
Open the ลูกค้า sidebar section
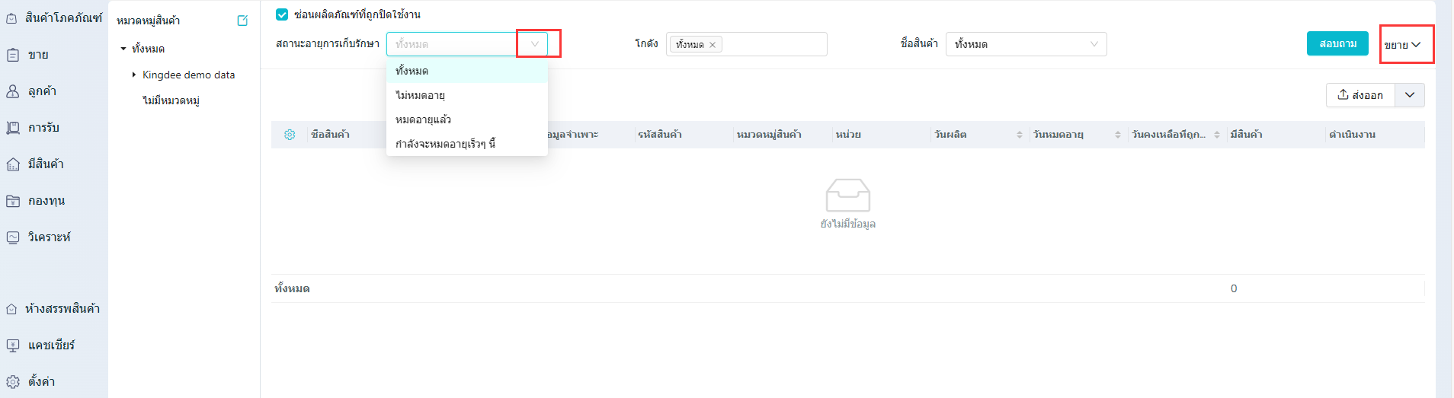(x=42, y=91)
